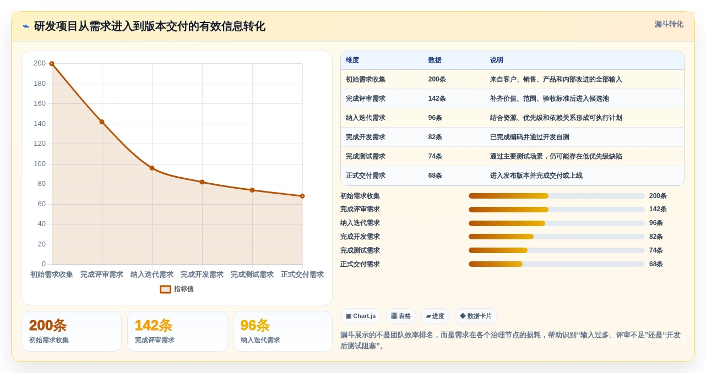Click the 96条 value in table
706x373 pixels.
[x=435, y=118]
